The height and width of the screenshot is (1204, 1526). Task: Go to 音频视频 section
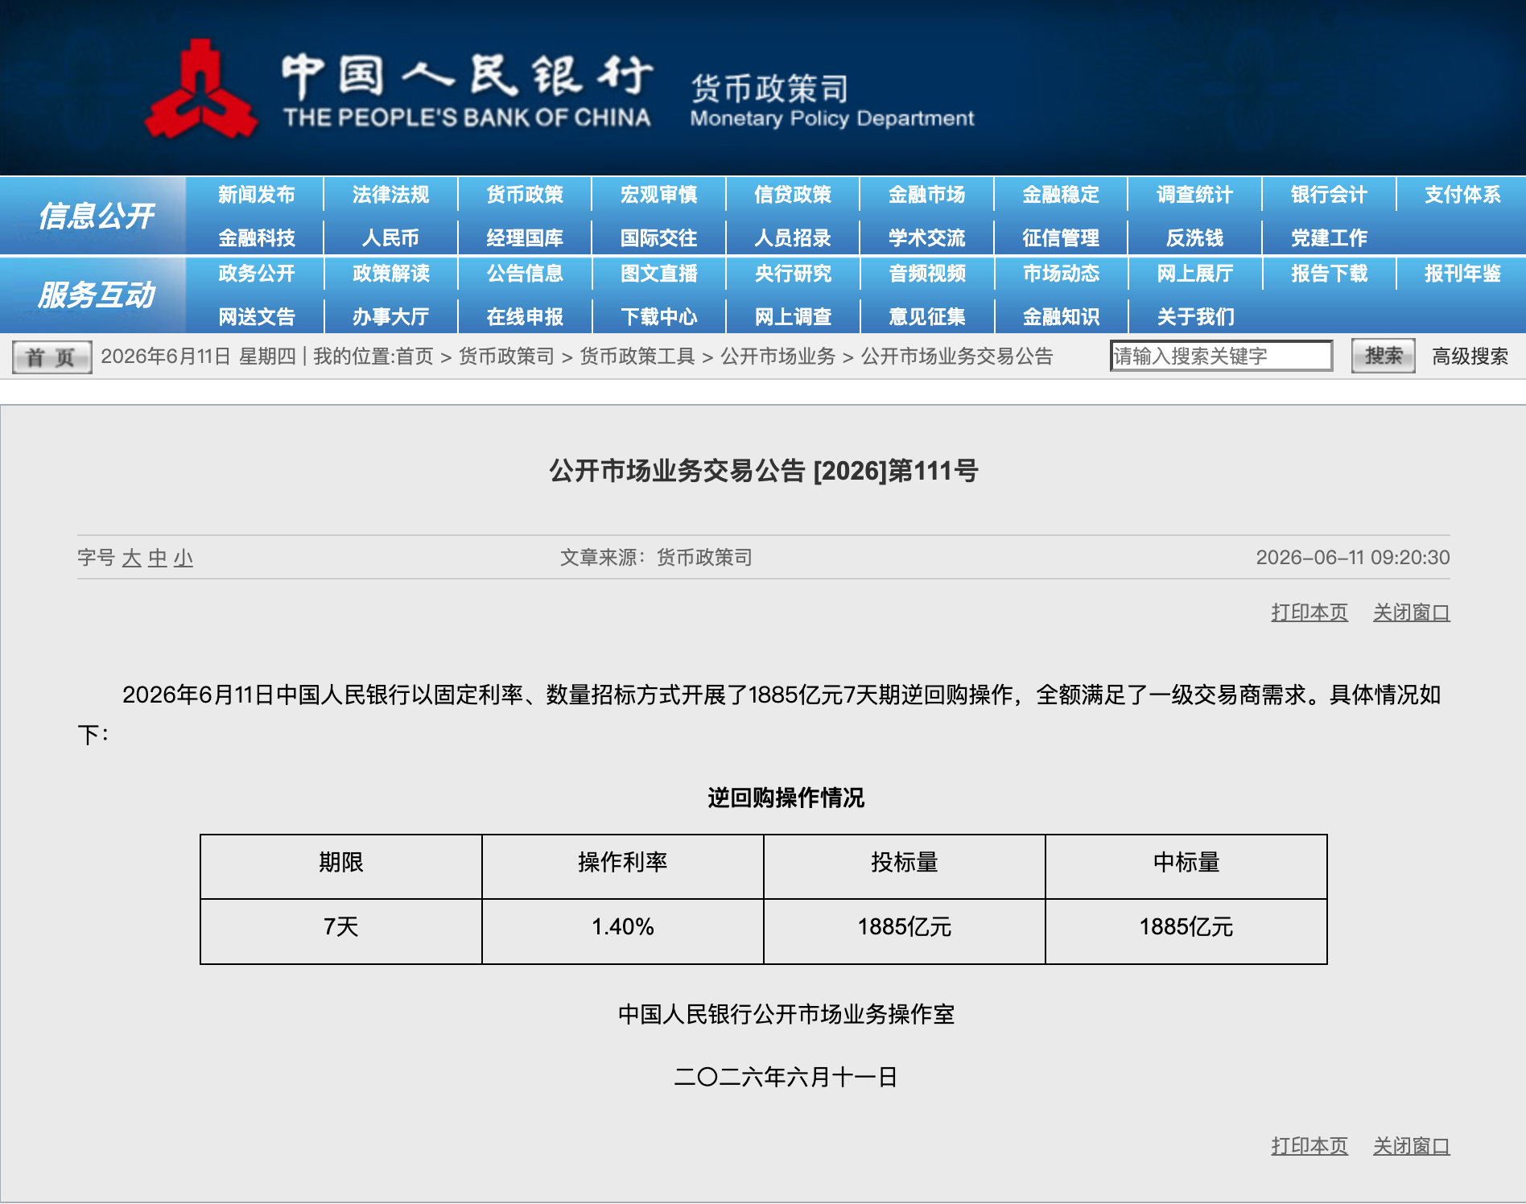point(926,274)
